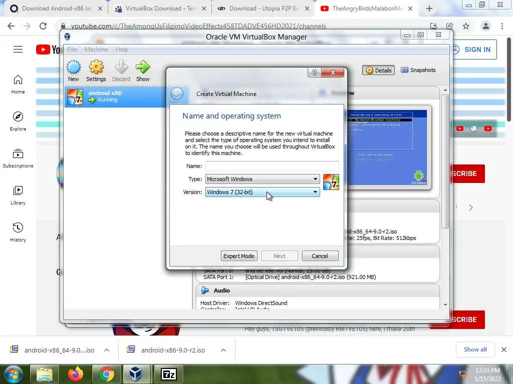The height and width of the screenshot is (384, 513).
Task: Open YouTube Library in sidebar
Action: point(18,195)
